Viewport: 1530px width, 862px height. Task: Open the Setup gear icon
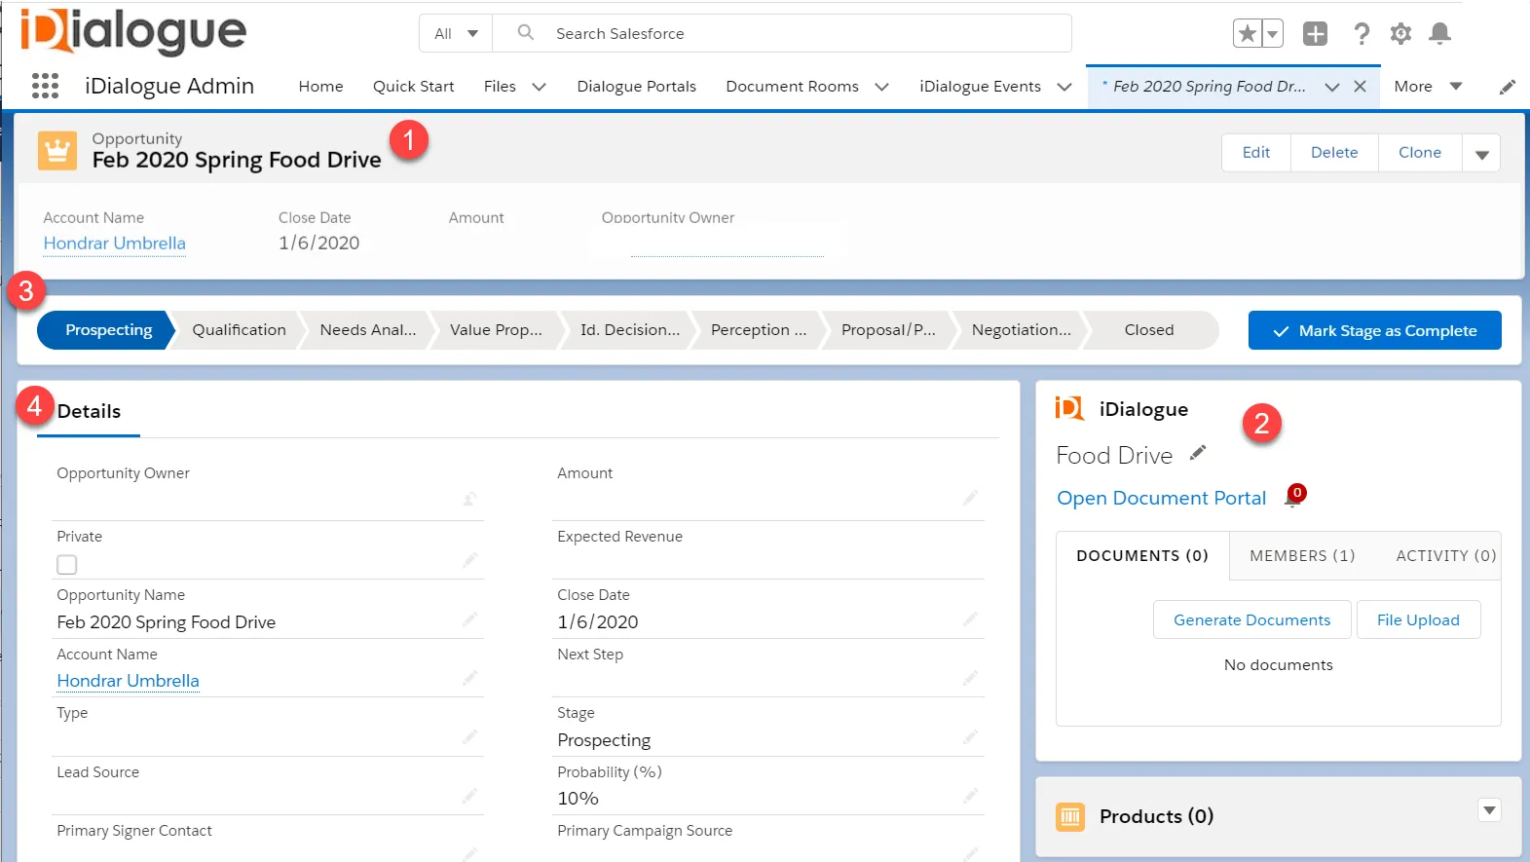[1400, 33]
